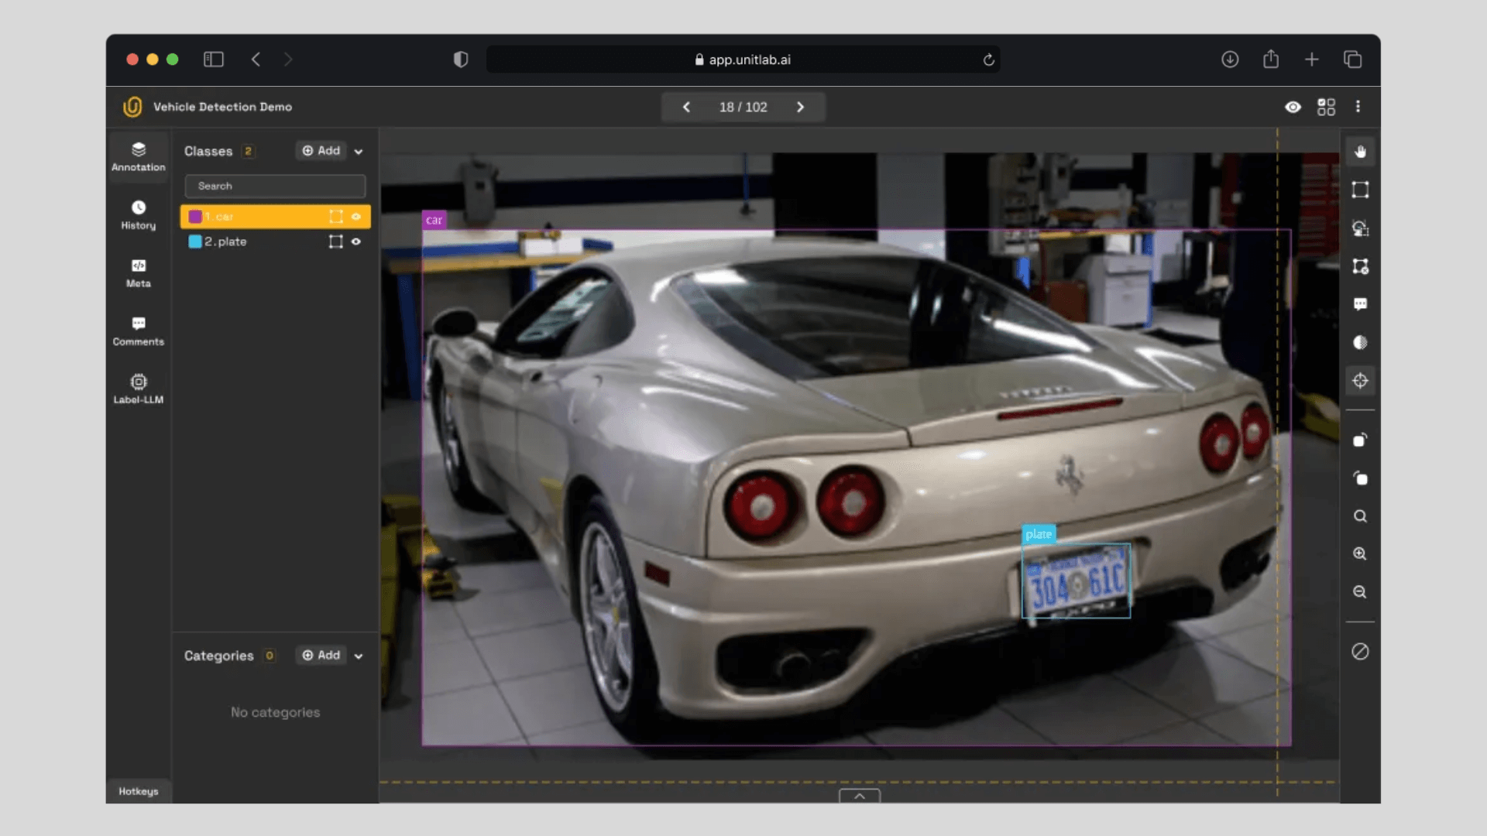
Task: Expand the Categories Add dropdown chevron
Action: click(359, 656)
